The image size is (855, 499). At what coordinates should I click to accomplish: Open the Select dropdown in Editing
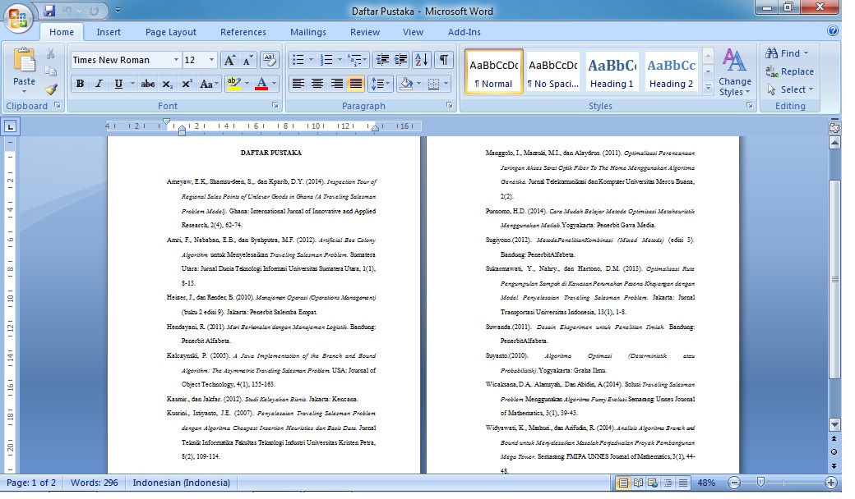point(790,89)
